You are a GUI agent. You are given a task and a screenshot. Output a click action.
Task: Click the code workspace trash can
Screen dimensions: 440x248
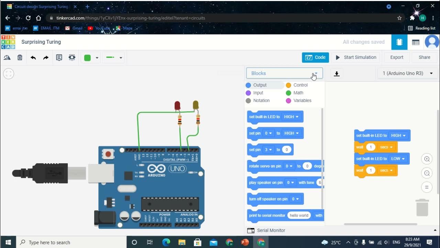422,207
